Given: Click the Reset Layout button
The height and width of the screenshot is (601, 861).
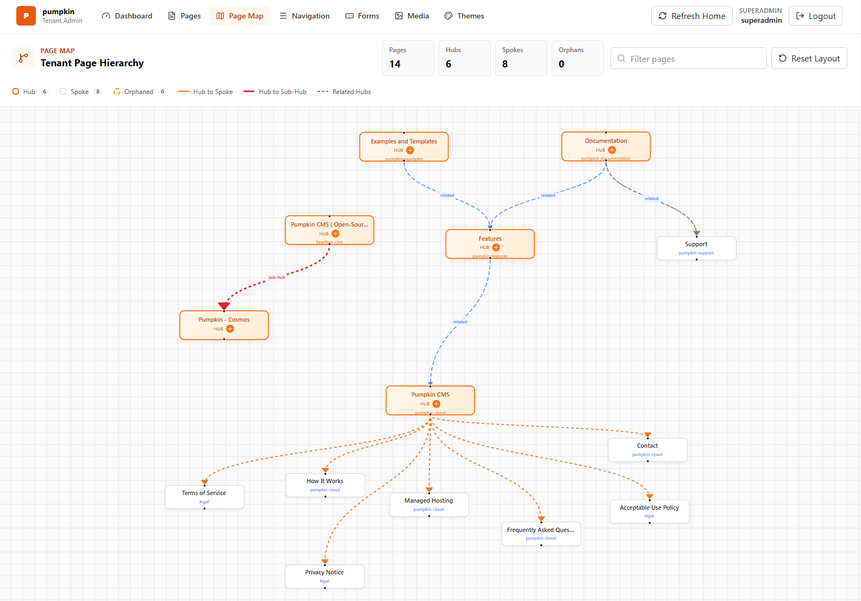Looking at the screenshot, I should pos(809,58).
